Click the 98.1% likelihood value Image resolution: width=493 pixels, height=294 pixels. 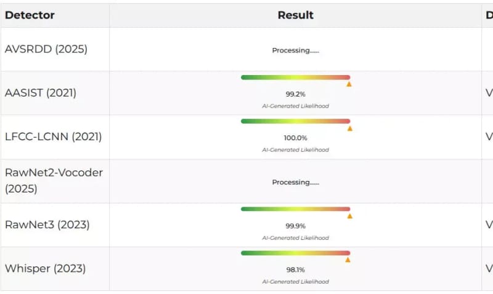tap(295, 269)
